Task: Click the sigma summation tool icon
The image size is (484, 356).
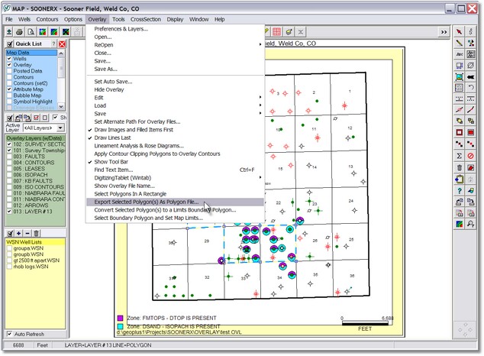Action: pos(460,155)
